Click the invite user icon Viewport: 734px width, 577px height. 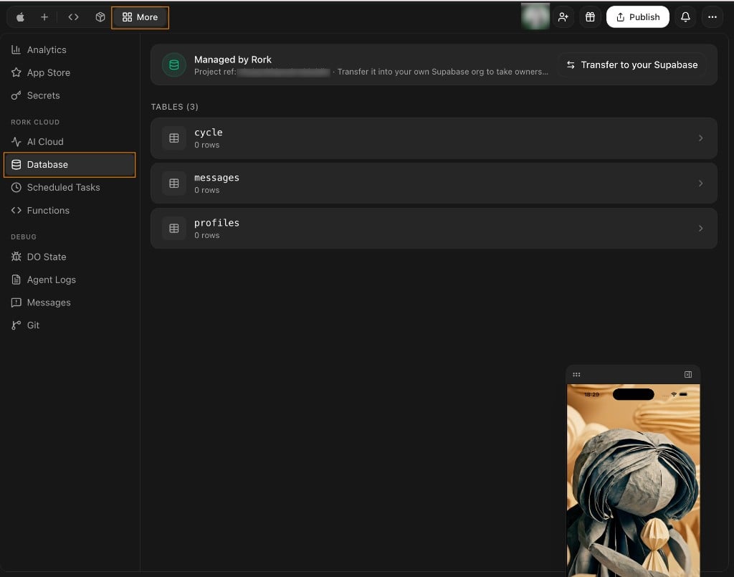(x=563, y=17)
